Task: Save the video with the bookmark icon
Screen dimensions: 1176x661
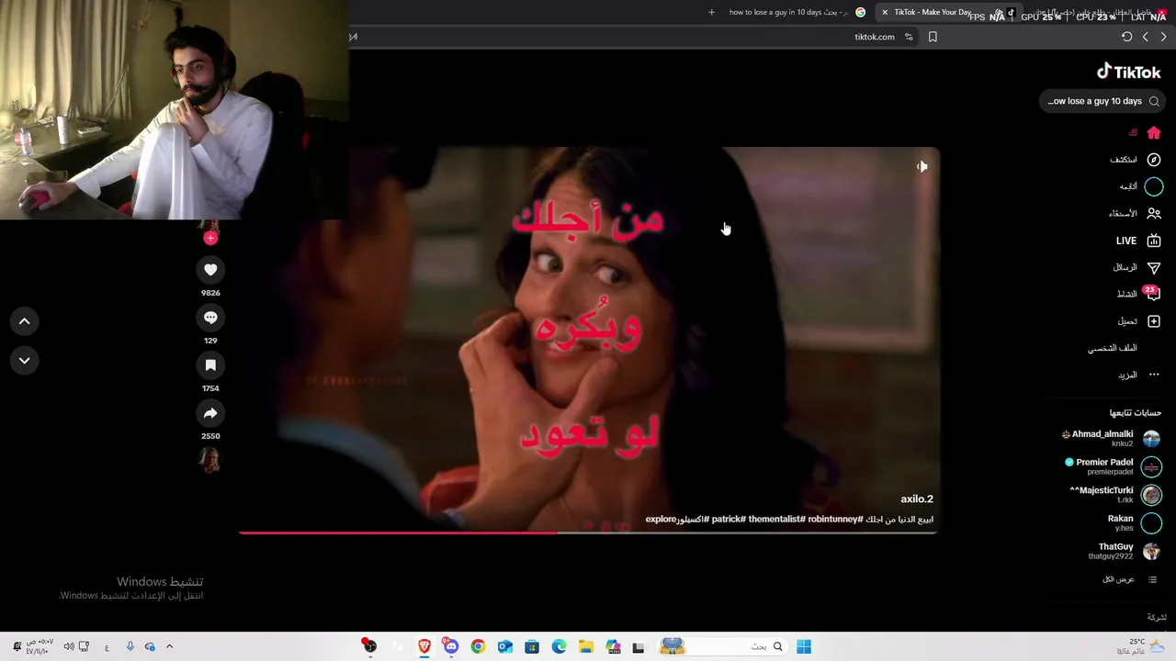Action: [x=210, y=365]
